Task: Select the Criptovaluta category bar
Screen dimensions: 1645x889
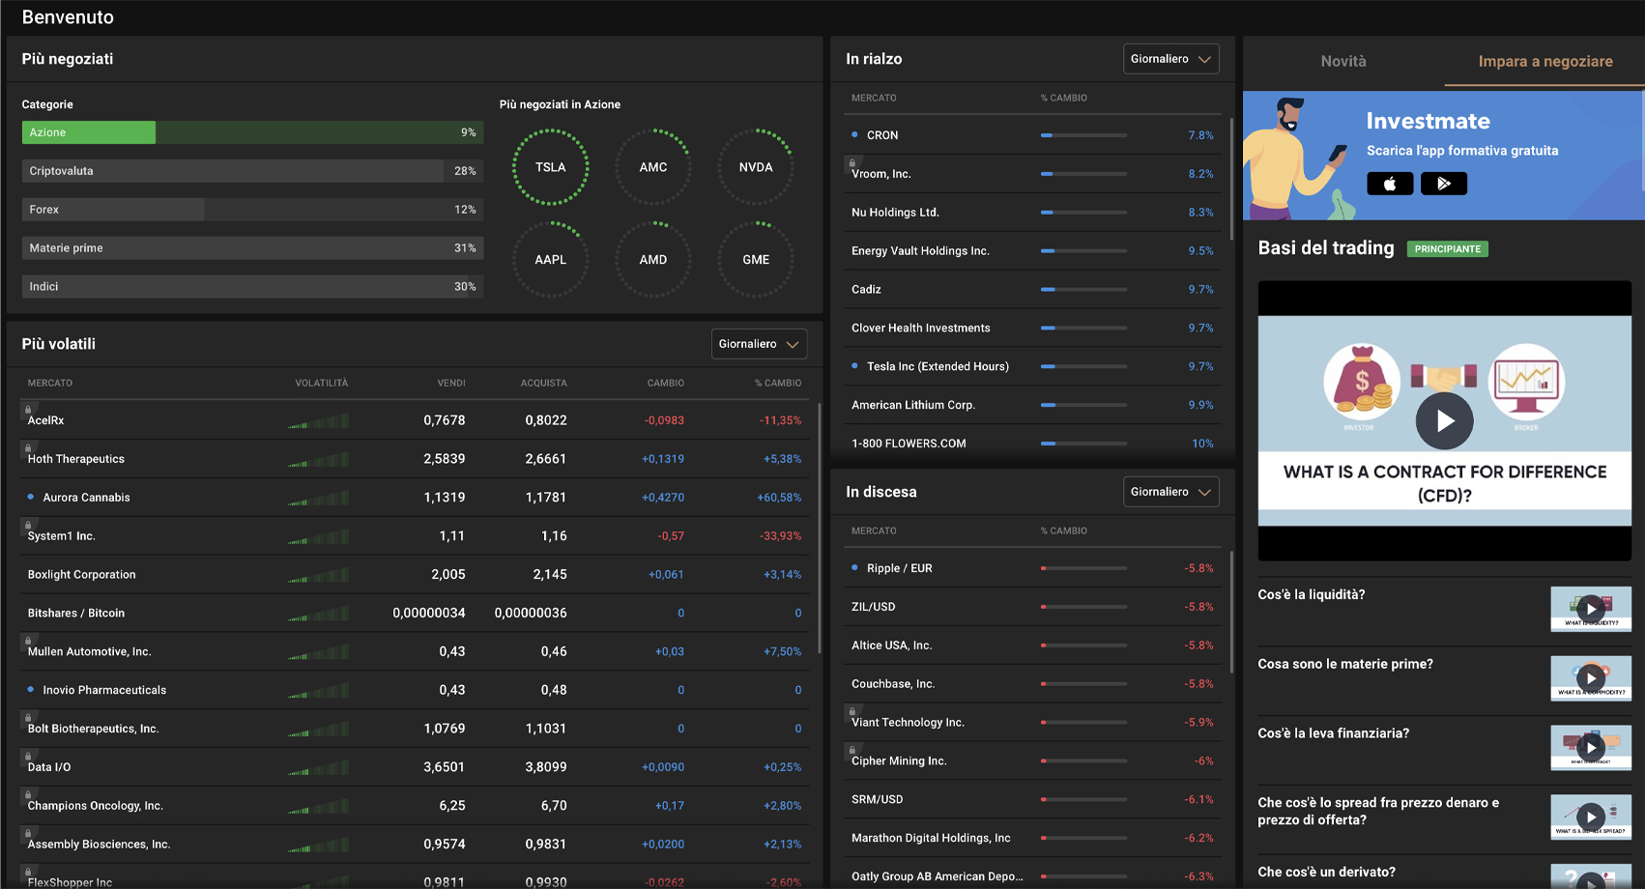Action: tap(252, 171)
